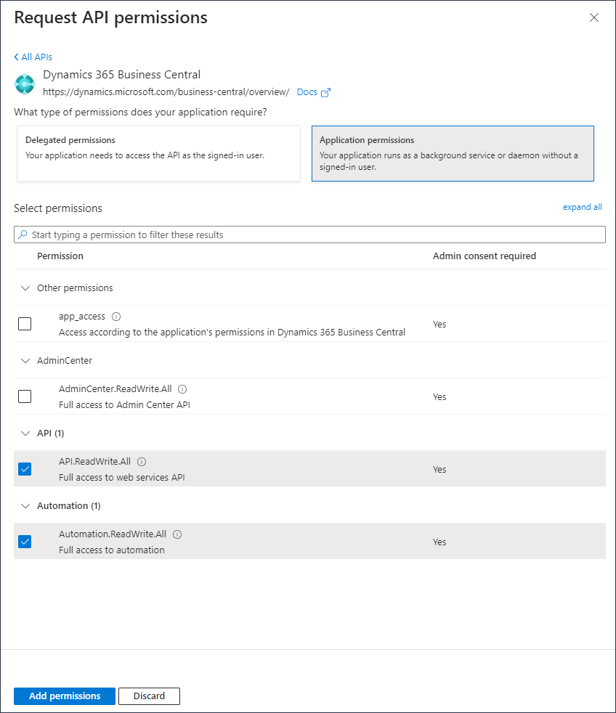This screenshot has width=616, height=713.
Task: Collapse the AdminCenter group chevron
Action: pyautogui.click(x=25, y=361)
